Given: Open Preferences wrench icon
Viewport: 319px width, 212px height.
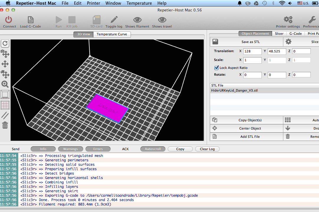Looking at the screenshot, I should pos(312,20).
